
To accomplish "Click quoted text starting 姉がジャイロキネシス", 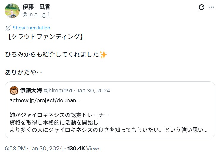I will 59,115.
